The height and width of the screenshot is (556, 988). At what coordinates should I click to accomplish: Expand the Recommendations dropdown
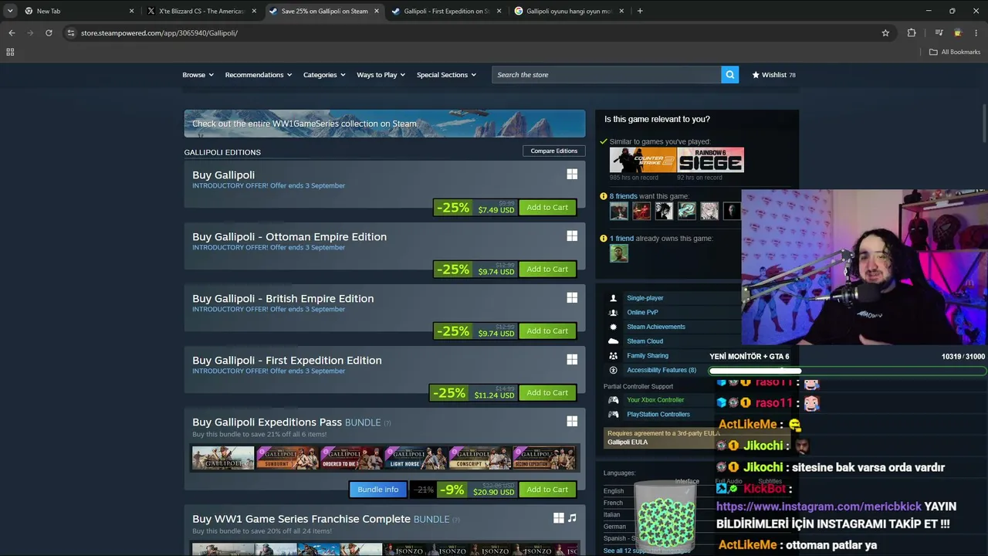[x=259, y=75]
